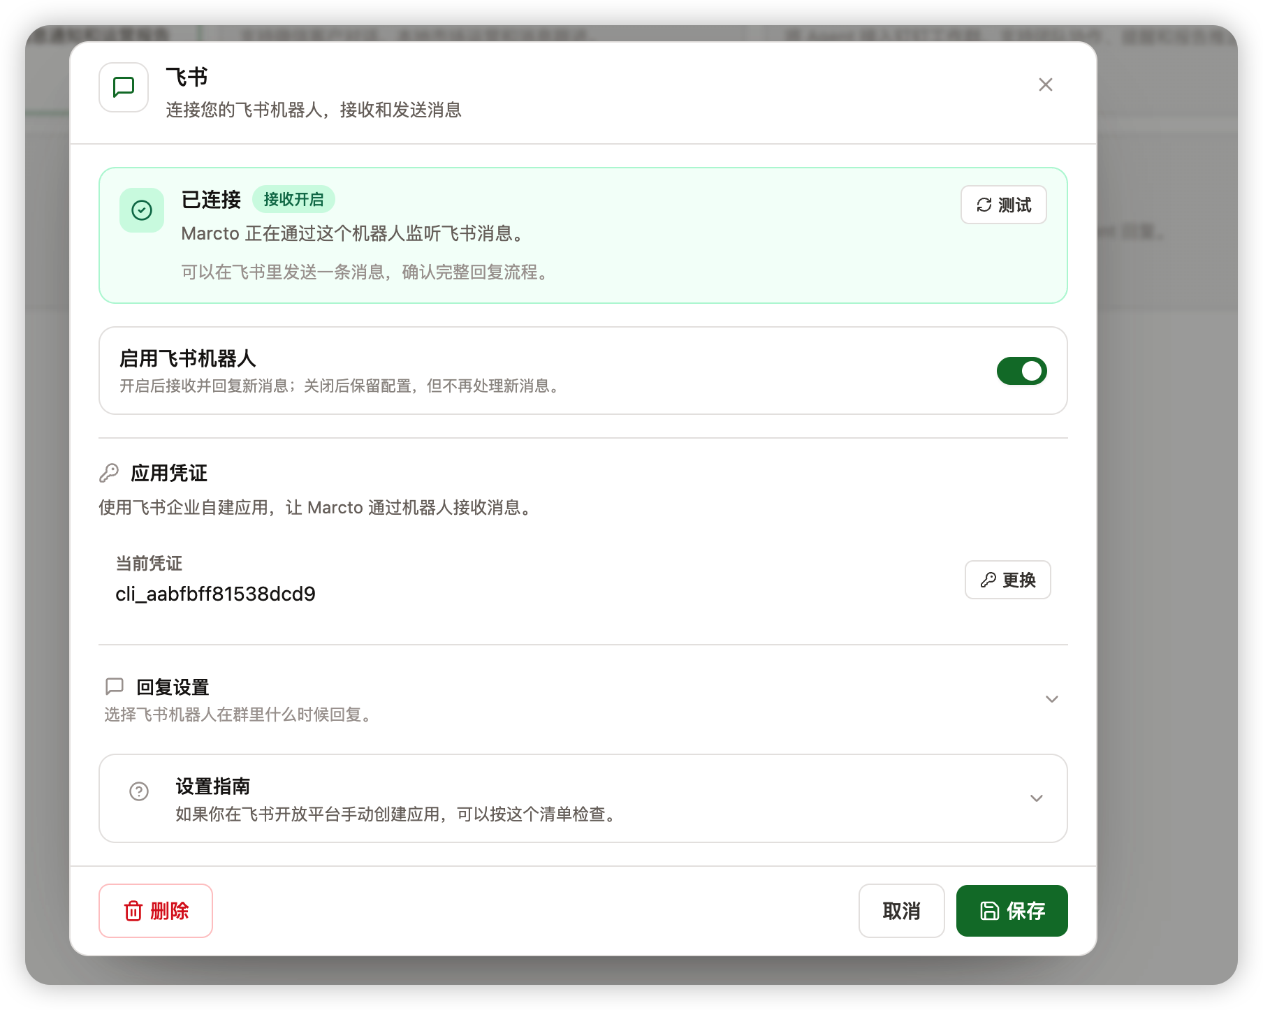Click the 设置指南 title text
Image resolution: width=1263 pixels, height=1010 pixels.
(212, 786)
